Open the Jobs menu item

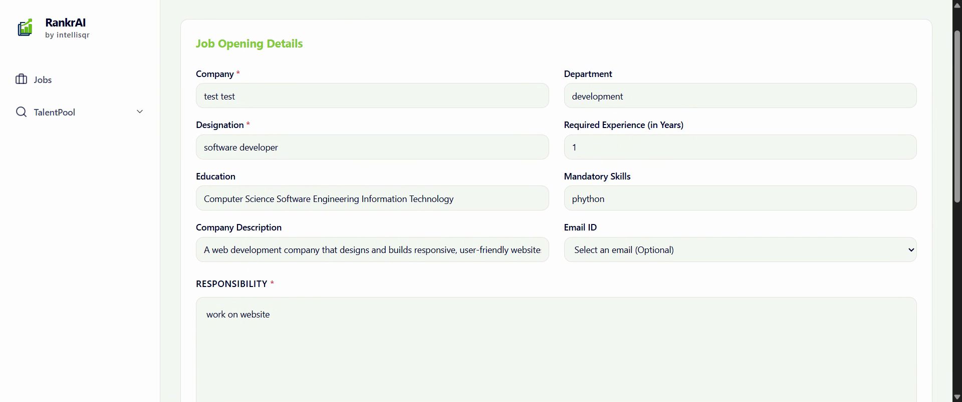coord(43,80)
